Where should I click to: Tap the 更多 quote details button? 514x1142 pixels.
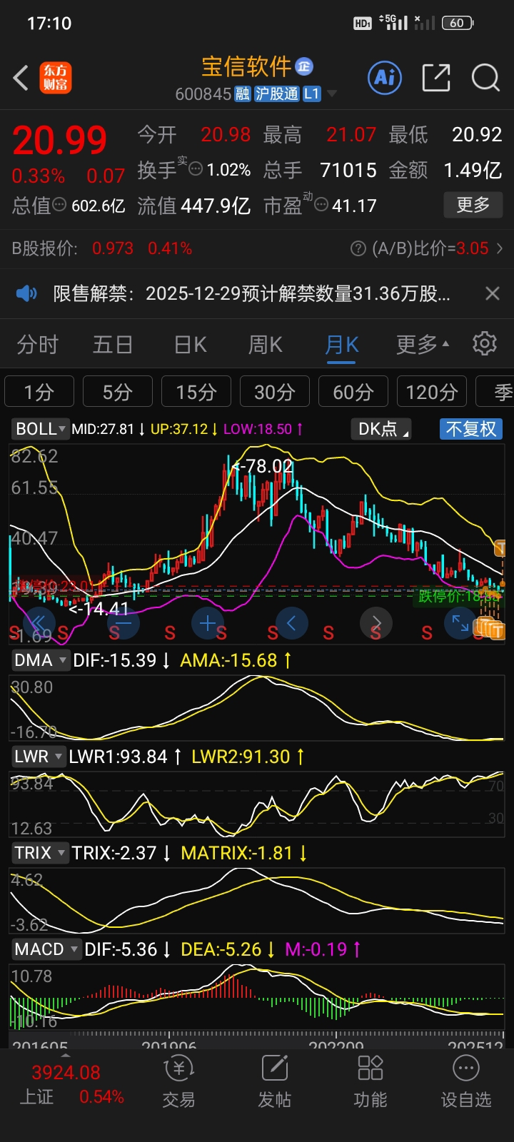pyautogui.click(x=473, y=206)
